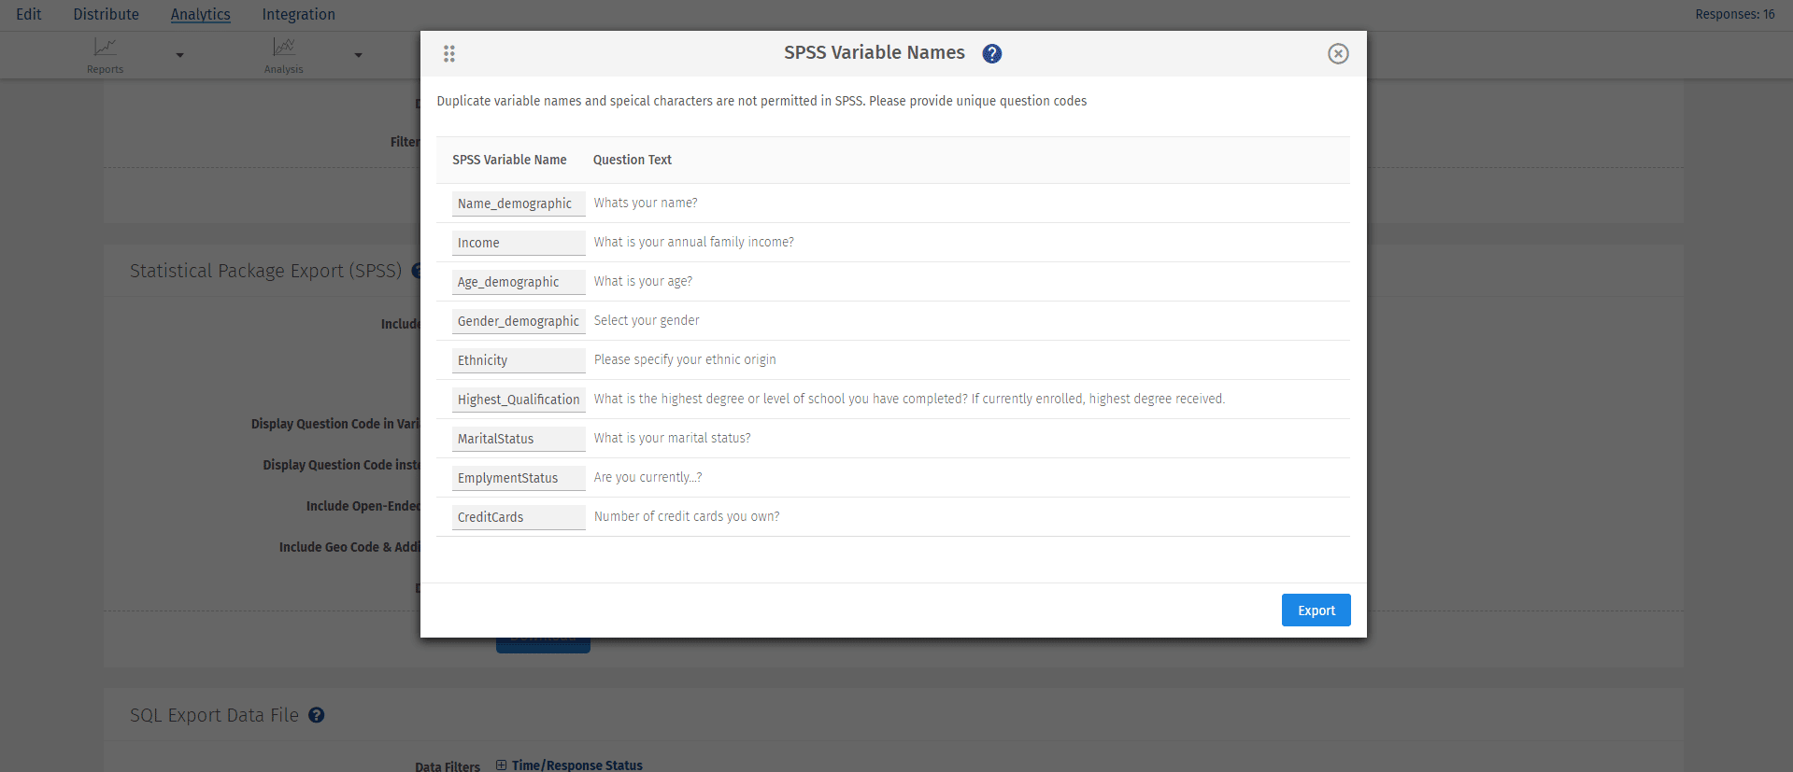Screen dimensions: 1793x772
Task: Click 'SPSS Variable Name' column header
Action: (509, 160)
